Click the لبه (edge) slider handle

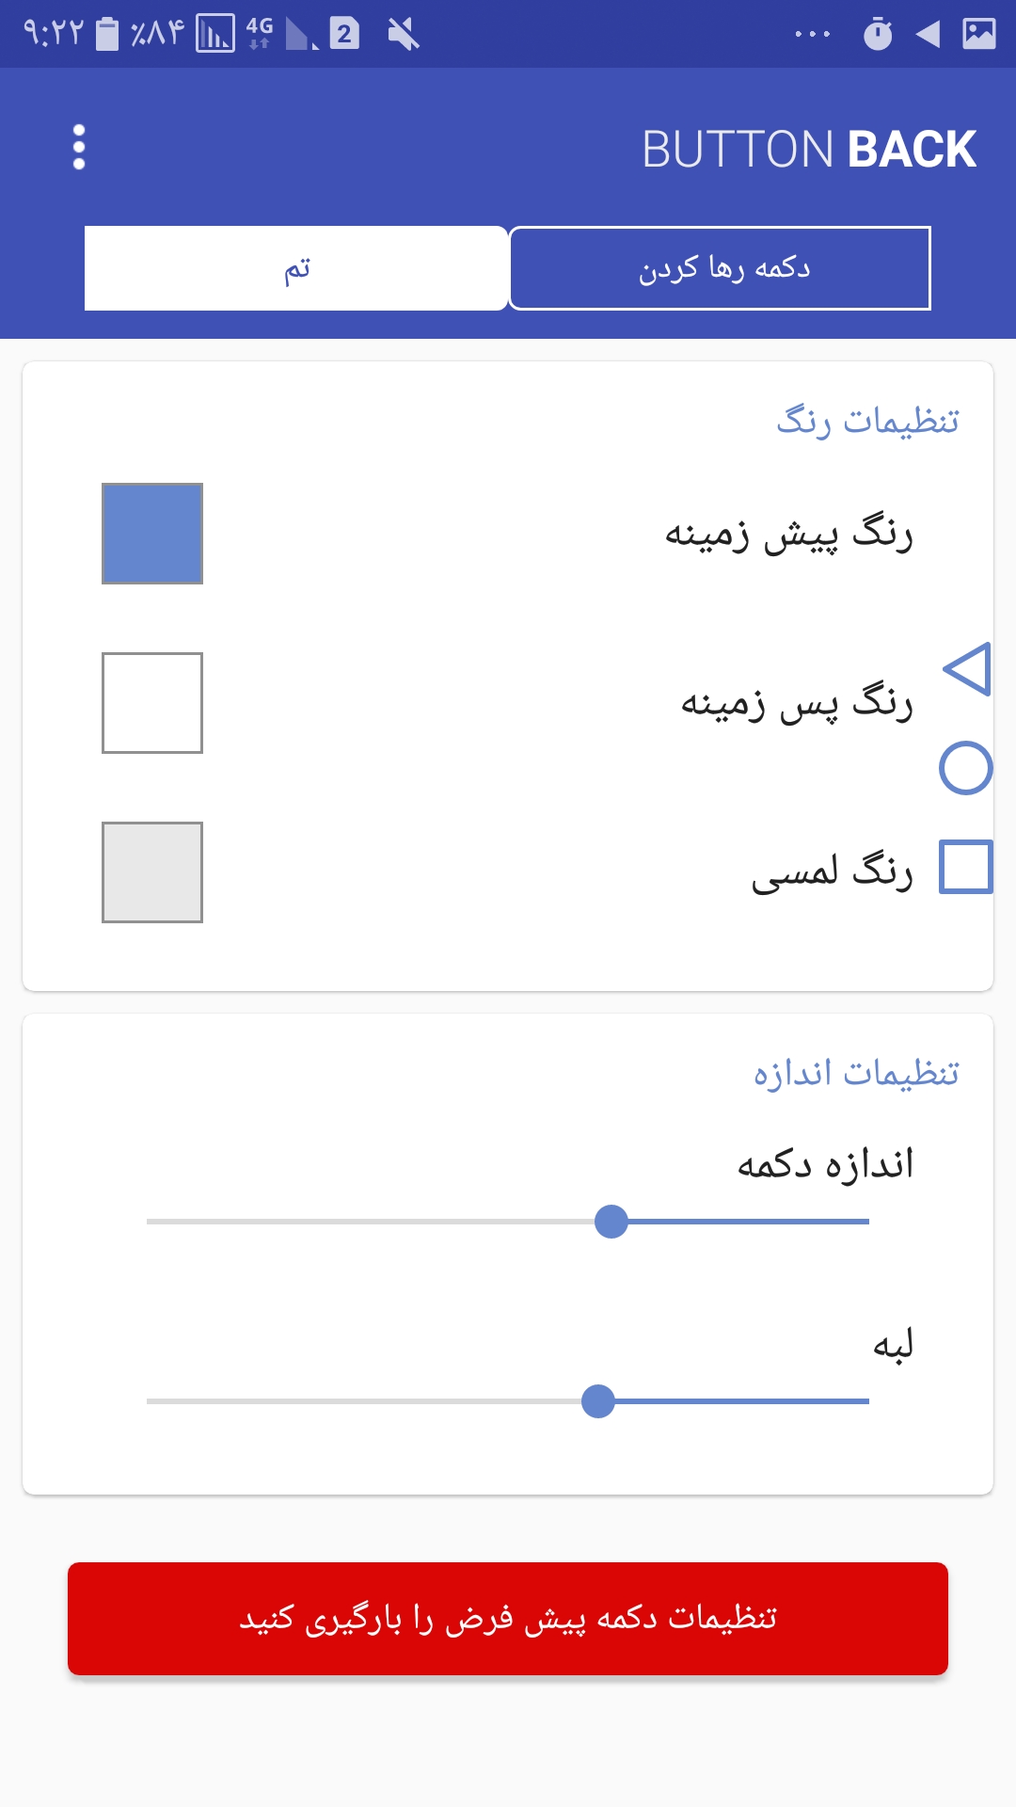598,1400
